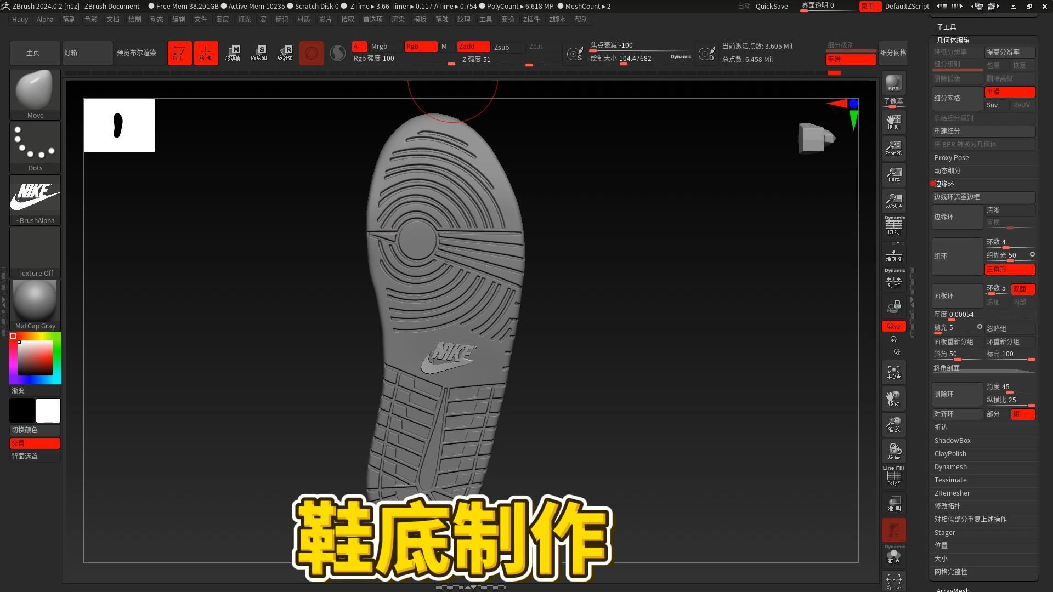Open the 笔刷 brush menu

coord(69,20)
